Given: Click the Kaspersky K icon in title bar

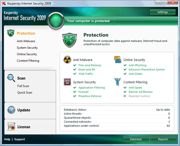Looking at the screenshot, I should [4, 4].
